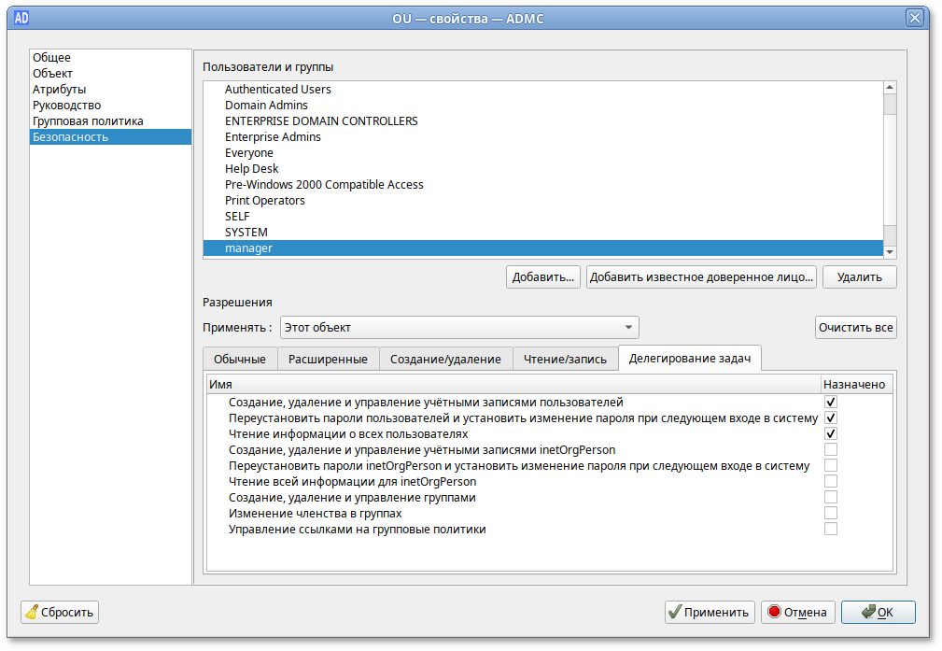Click the red stop icon on Отмена
The image size is (942, 651).
(773, 613)
